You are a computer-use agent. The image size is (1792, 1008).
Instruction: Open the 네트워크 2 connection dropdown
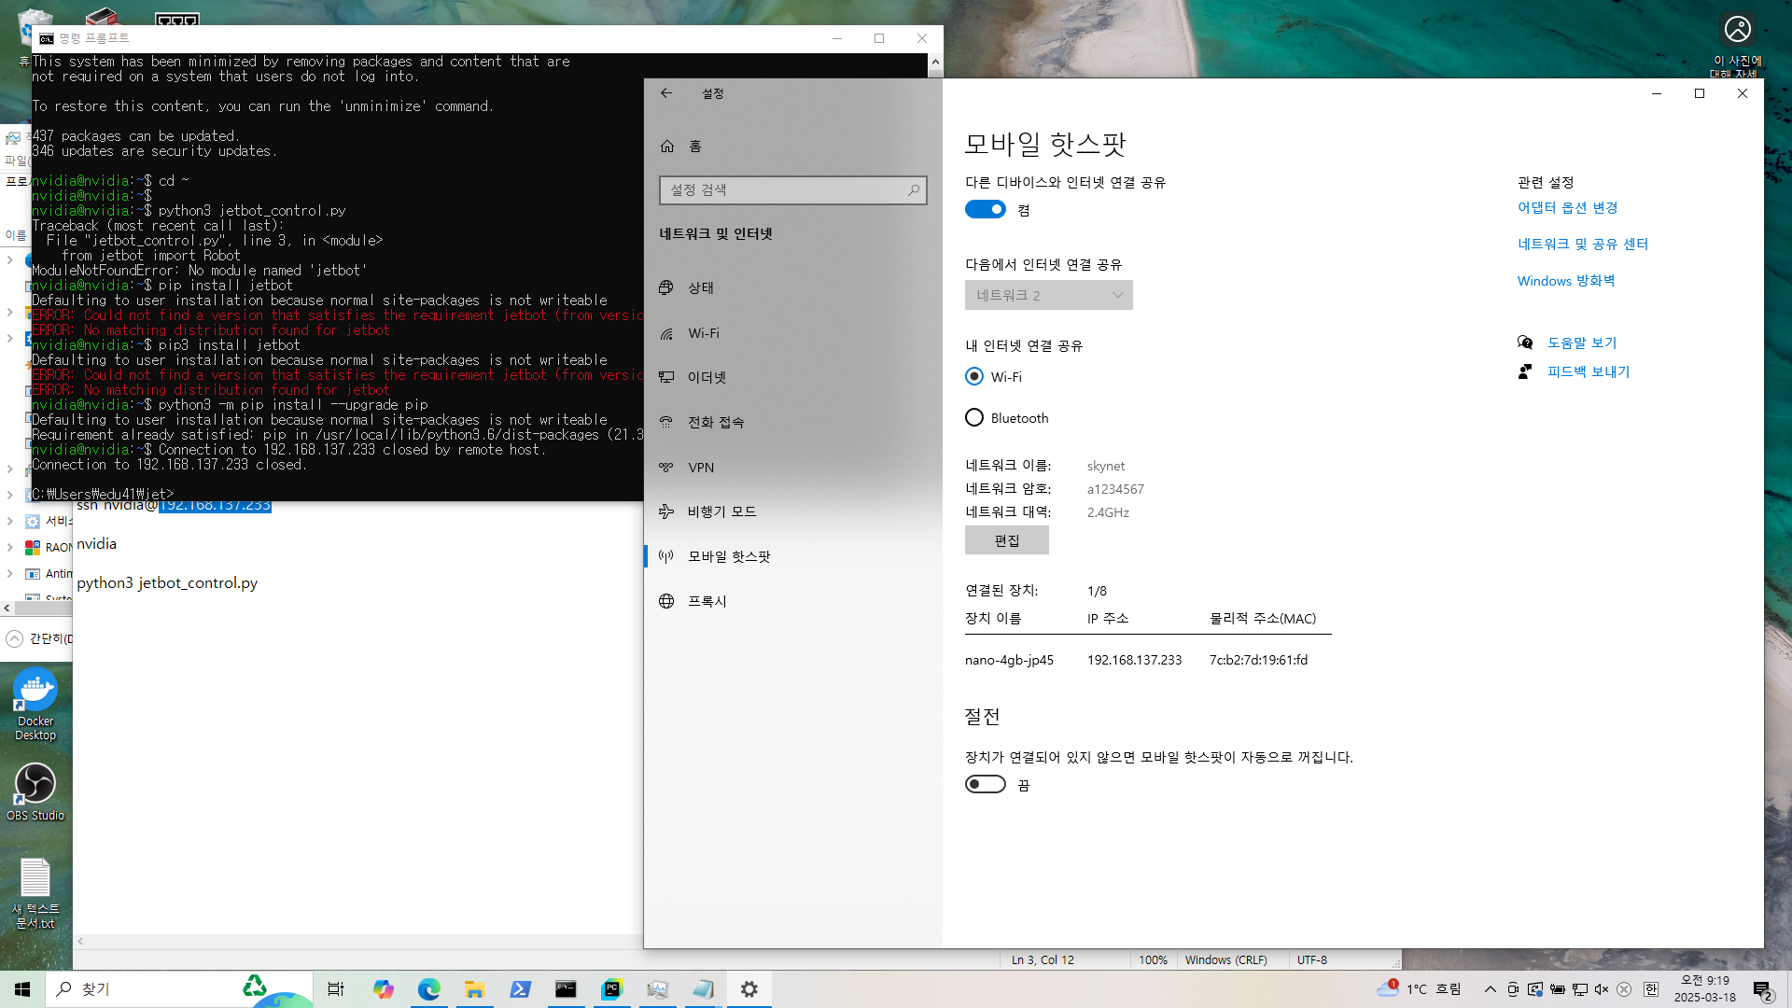1048,296
